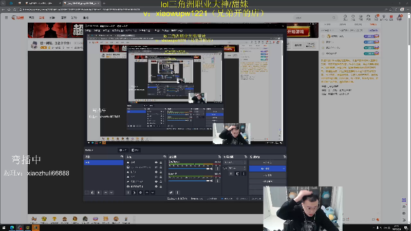
Task: Remove selected source with trash icon
Action: (x=134, y=192)
